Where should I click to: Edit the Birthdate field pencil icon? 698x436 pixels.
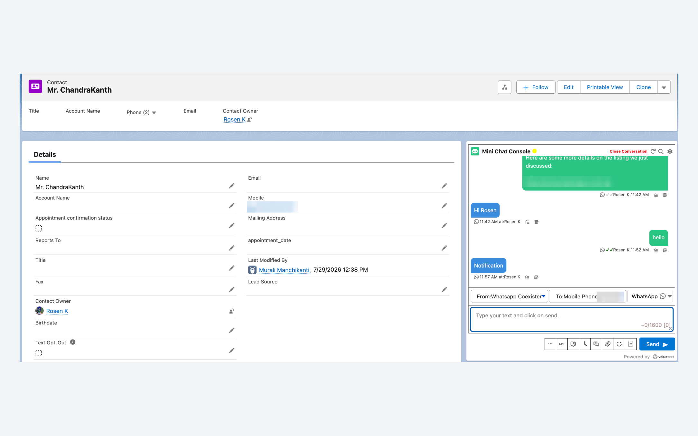(232, 331)
